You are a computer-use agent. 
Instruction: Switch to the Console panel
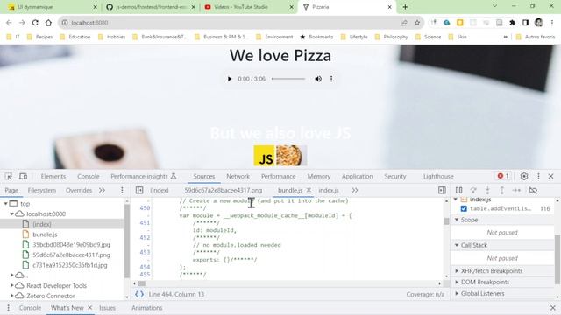[89, 177]
